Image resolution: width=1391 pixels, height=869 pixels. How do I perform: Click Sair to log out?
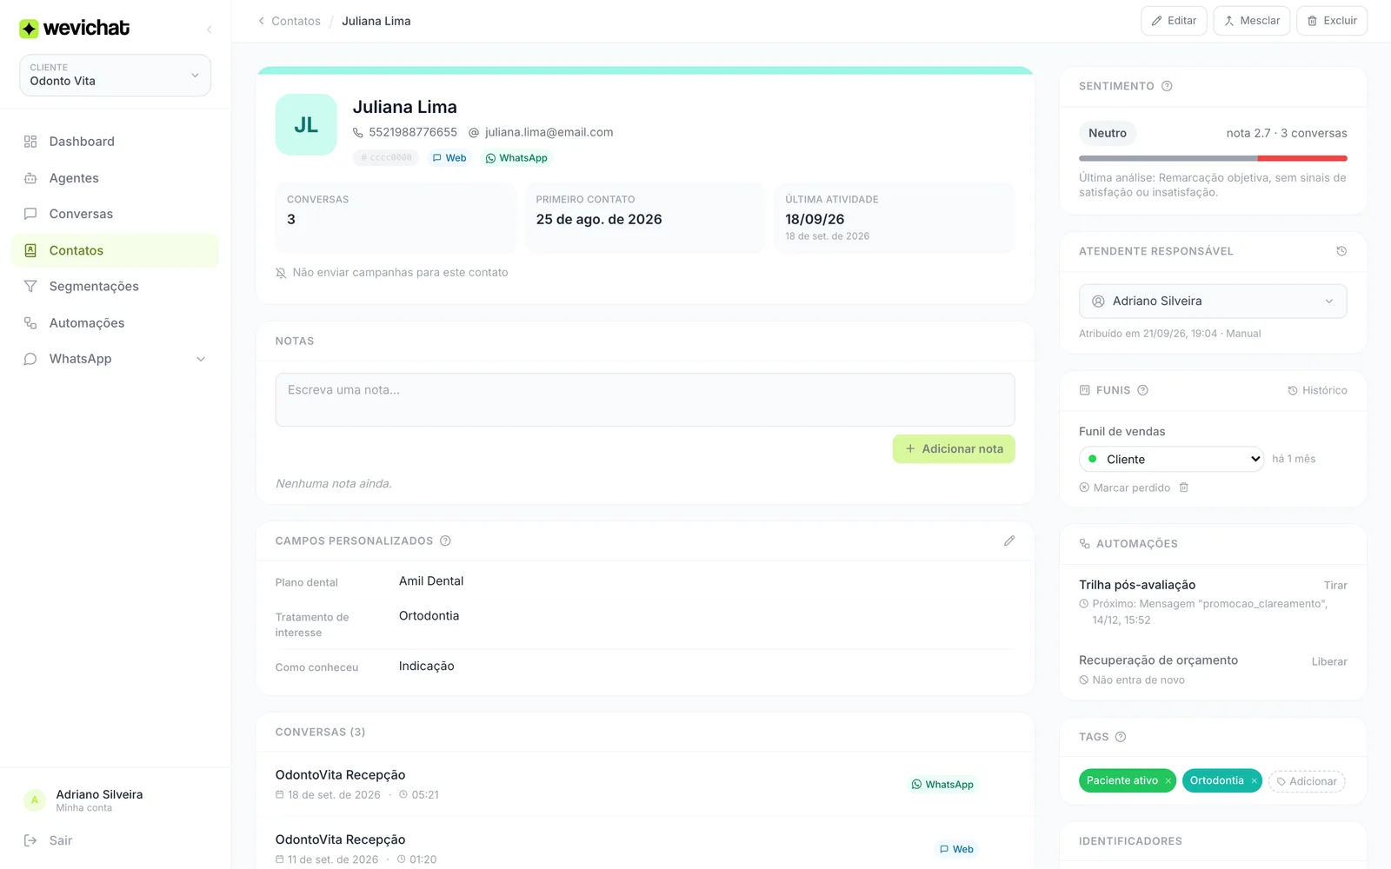[x=49, y=840]
